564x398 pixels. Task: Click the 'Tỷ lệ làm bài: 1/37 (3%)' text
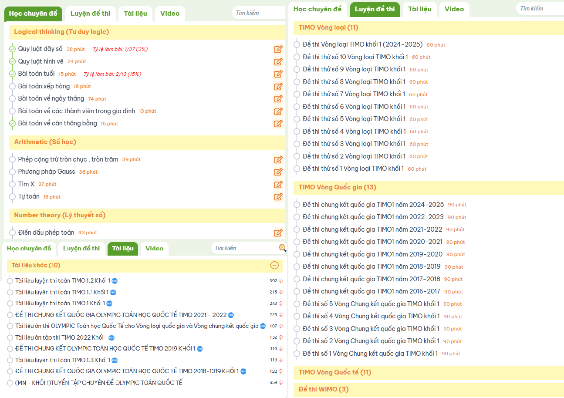coord(121,49)
